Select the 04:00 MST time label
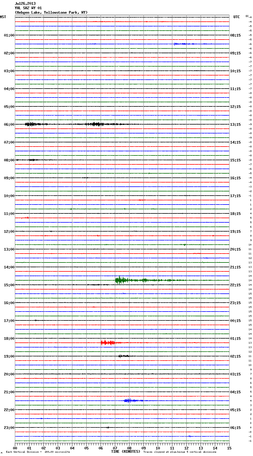Image resolution: width=253 pixels, height=456 pixels. (x=9, y=89)
